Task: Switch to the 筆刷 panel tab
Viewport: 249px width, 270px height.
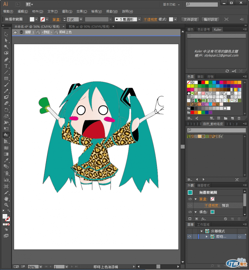Action: 200,77
